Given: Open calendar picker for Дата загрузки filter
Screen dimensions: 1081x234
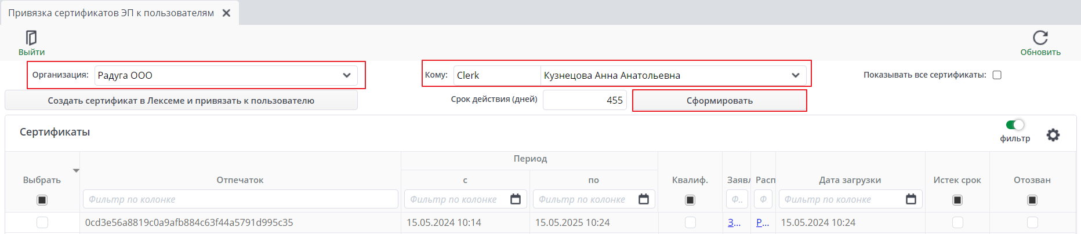Looking at the screenshot, I should coord(911,199).
